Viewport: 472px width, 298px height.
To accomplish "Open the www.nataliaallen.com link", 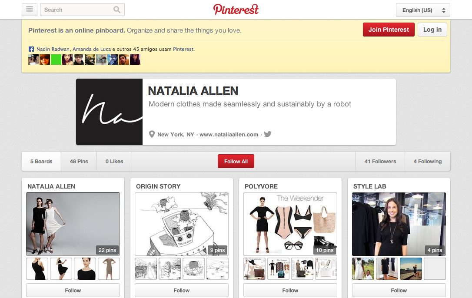I will pyautogui.click(x=229, y=135).
